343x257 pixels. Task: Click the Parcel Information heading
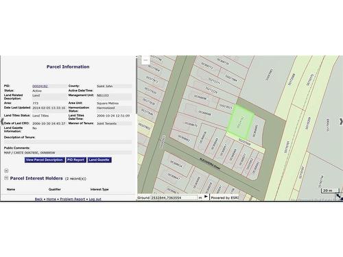click(x=68, y=66)
